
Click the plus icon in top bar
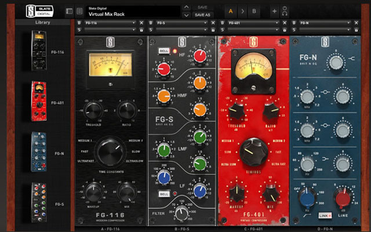274,11
